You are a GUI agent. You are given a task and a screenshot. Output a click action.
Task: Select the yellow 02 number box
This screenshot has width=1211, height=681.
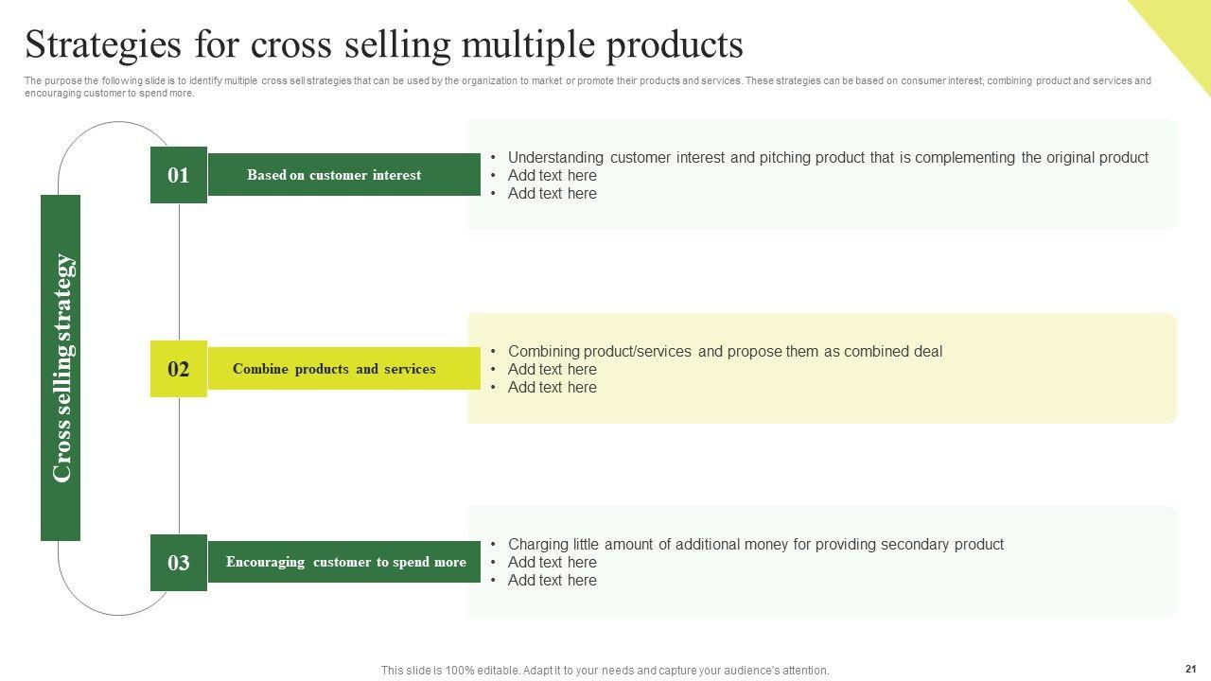click(x=178, y=369)
